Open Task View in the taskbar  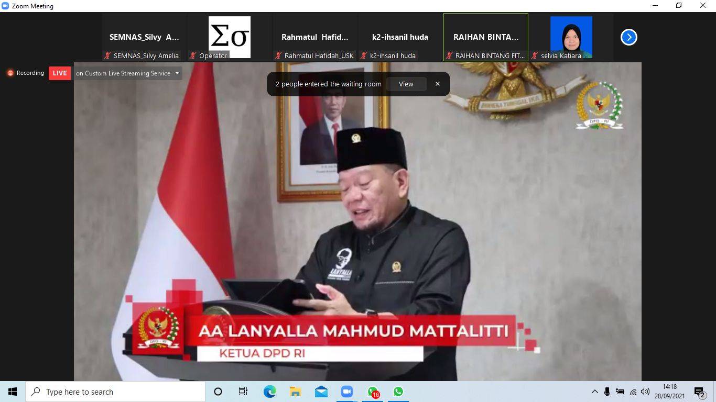click(x=243, y=392)
